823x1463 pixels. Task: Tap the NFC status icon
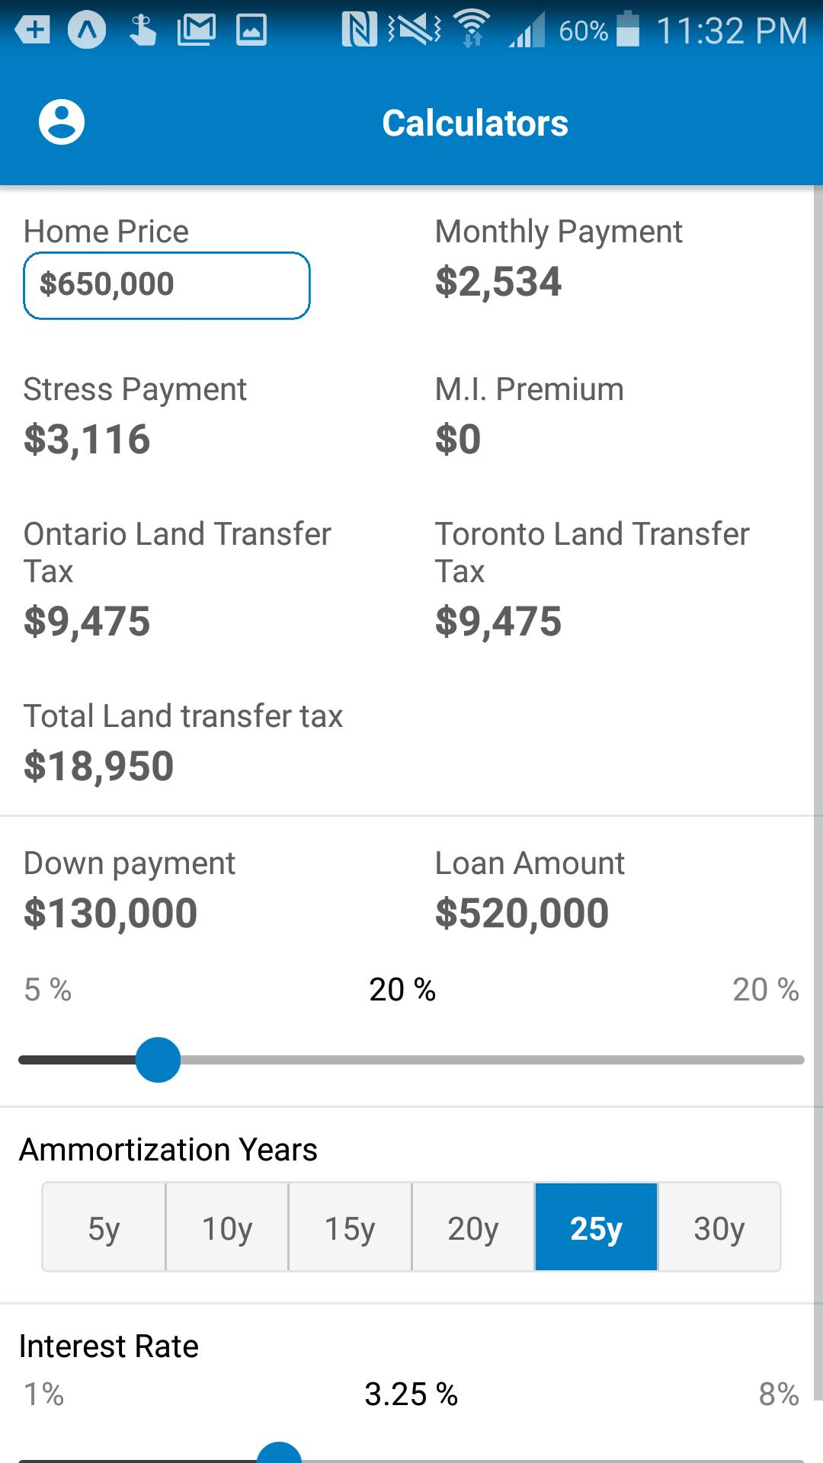360,30
